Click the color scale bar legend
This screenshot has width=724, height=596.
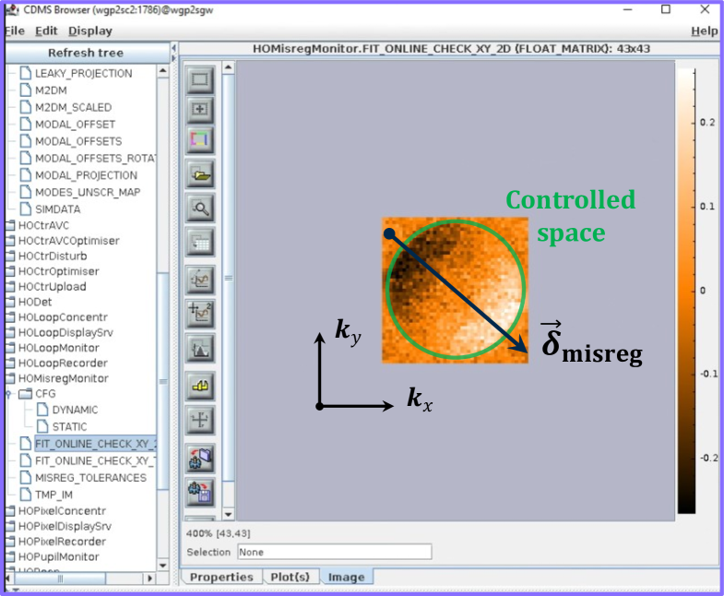point(686,291)
